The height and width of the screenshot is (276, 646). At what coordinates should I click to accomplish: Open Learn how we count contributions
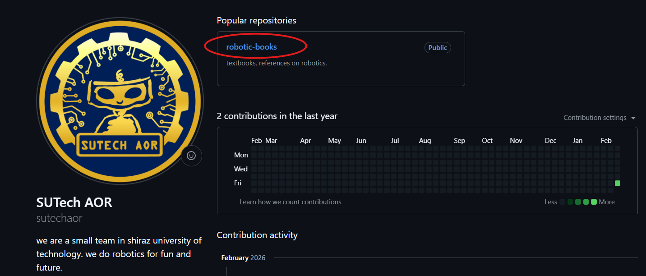click(x=291, y=202)
